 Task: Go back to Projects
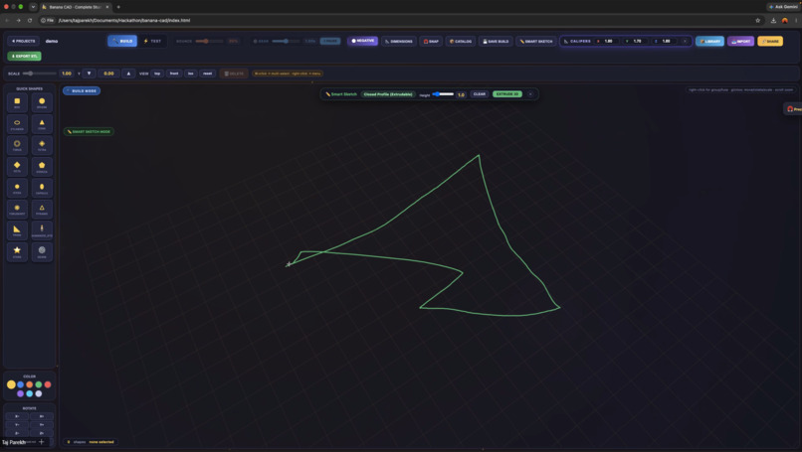click(24, 41)
